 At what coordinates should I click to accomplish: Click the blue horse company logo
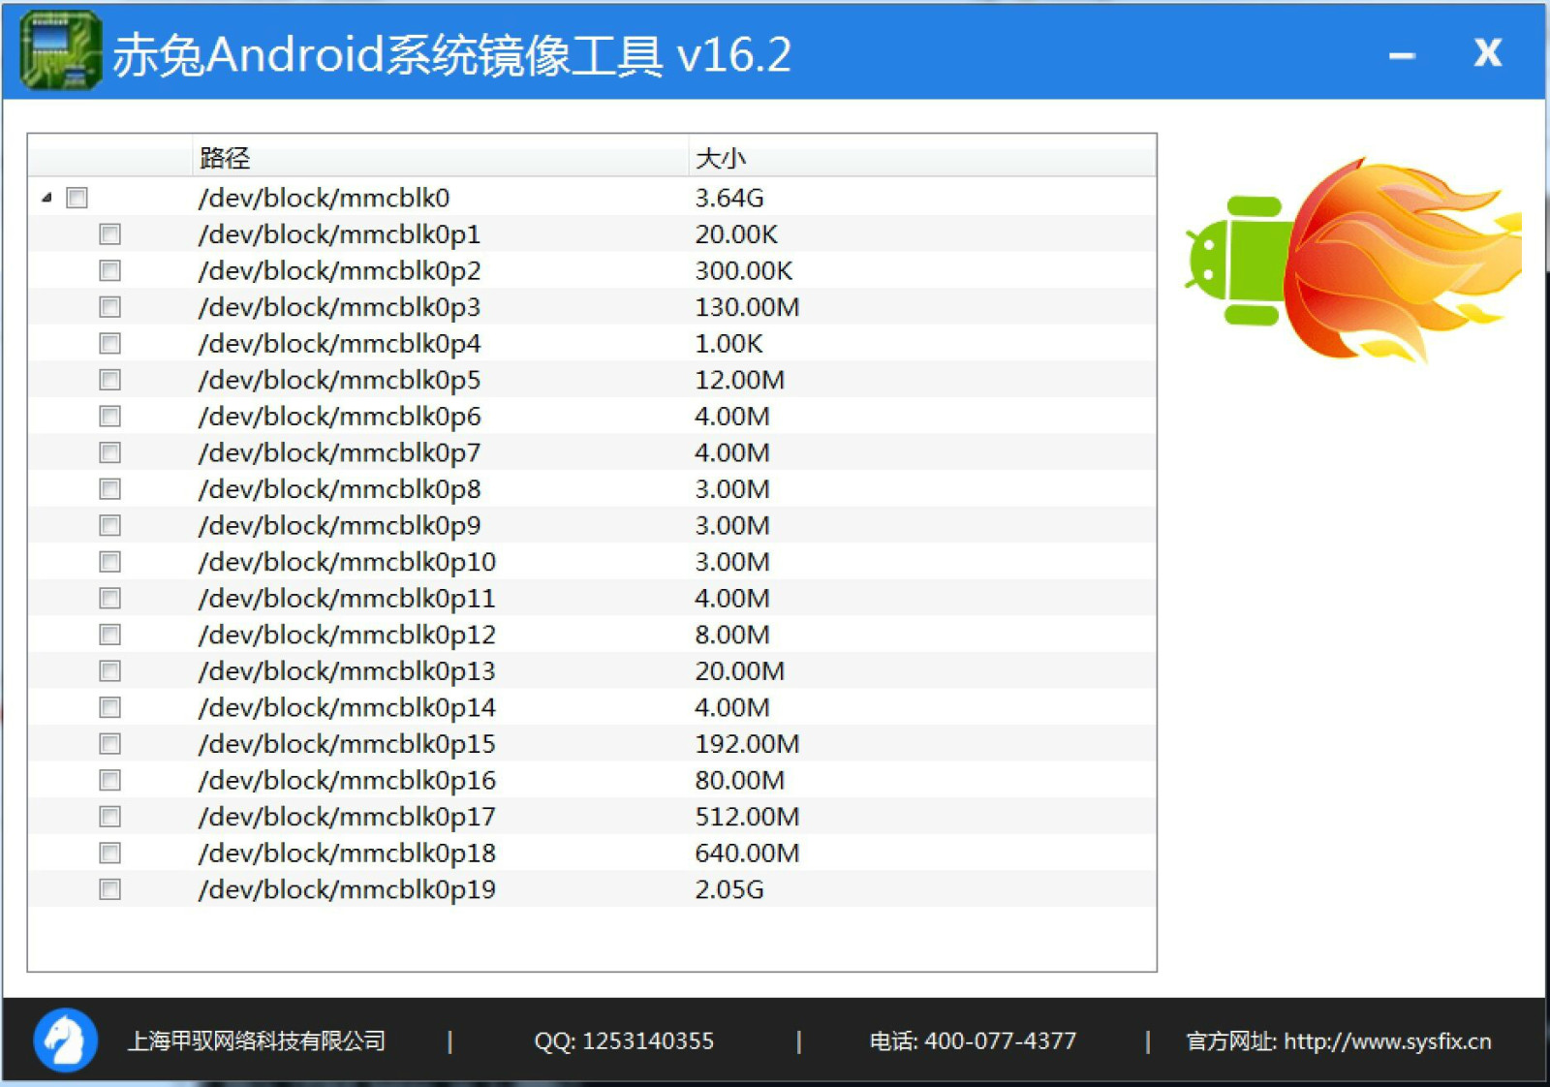tap(65, 1040)
